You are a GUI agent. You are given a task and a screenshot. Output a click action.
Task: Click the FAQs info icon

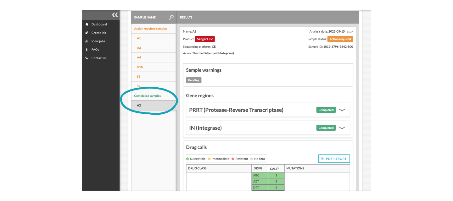(87, 50)
